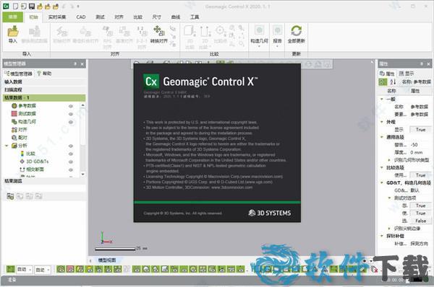The width and height of the screenshot is (434, 287).
Task: Open the CAD ribbon tab
Action: (81, 17)
